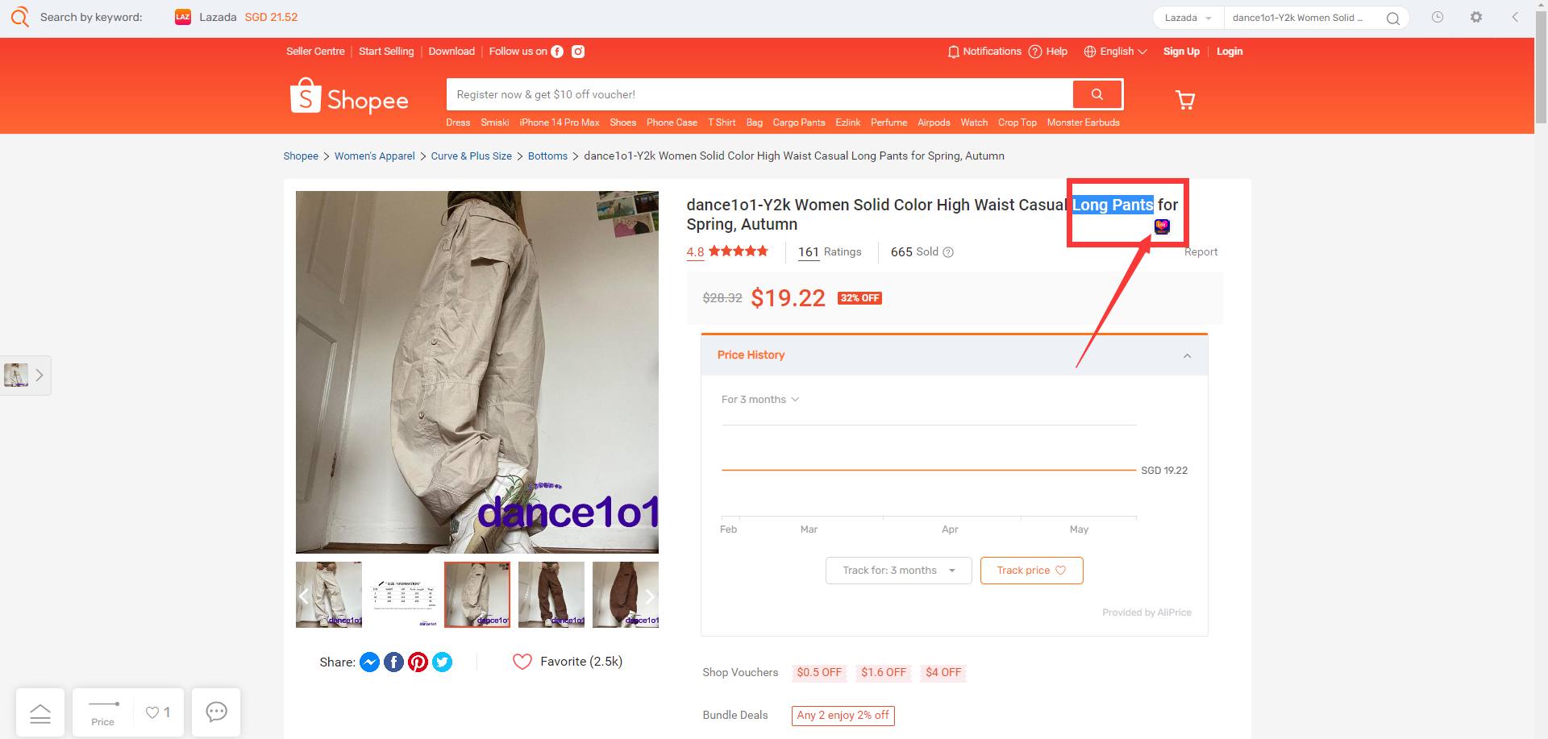
Task: Click the Sign Up link
Action: 1181,52
